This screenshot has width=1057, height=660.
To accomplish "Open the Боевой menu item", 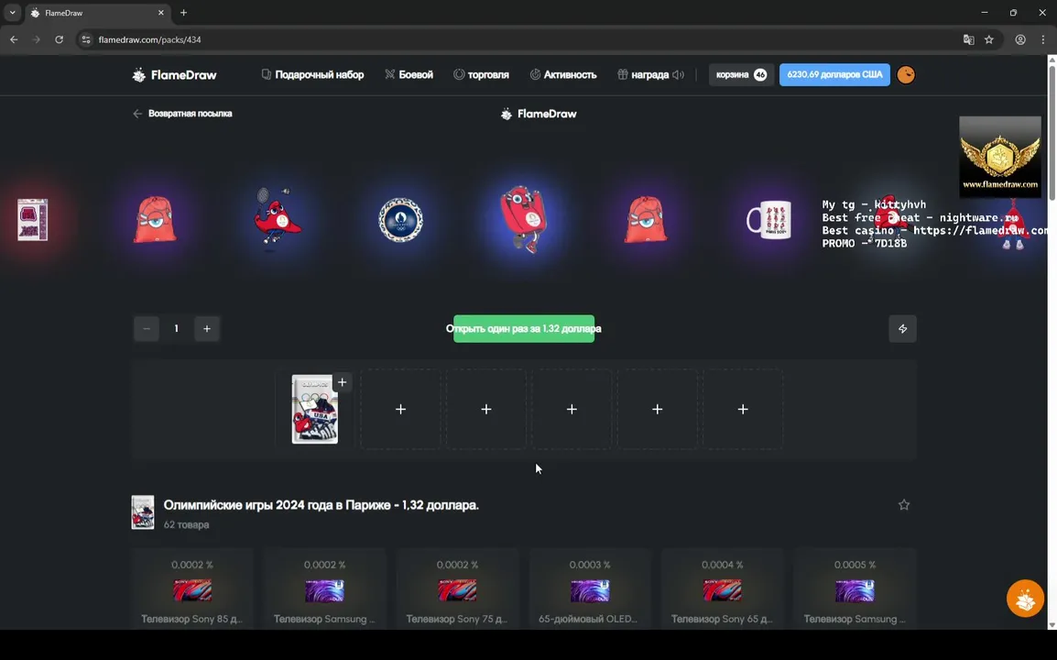I will [409, 75].
